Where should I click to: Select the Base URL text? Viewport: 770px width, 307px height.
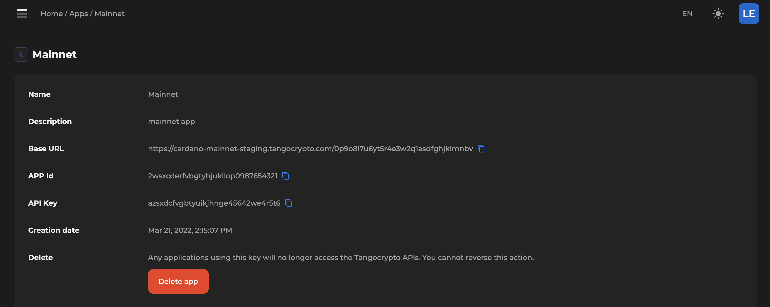click(310, 149)
